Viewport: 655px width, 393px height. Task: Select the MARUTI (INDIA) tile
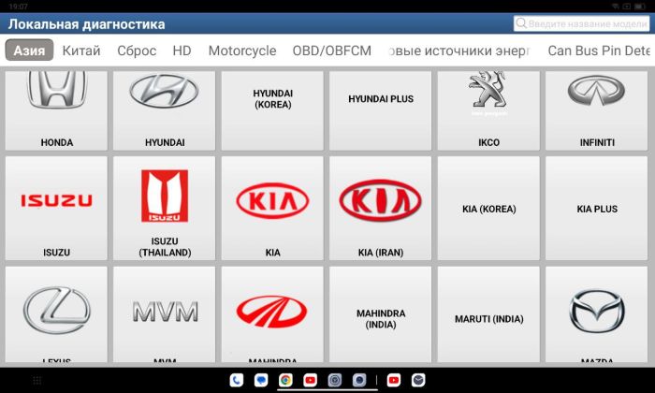[x=488, y=314]
